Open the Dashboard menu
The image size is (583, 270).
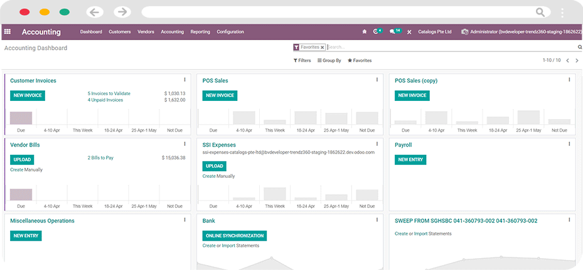(x=91, y=32)
